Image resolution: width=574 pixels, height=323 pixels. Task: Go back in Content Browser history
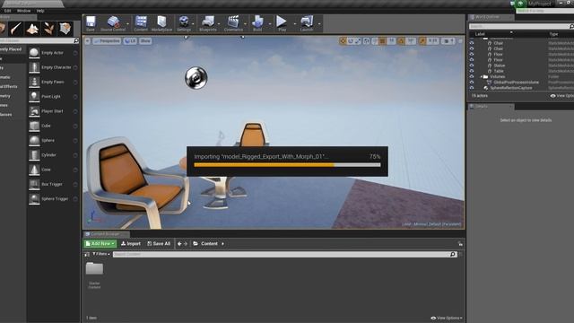[x=179, y=244]
